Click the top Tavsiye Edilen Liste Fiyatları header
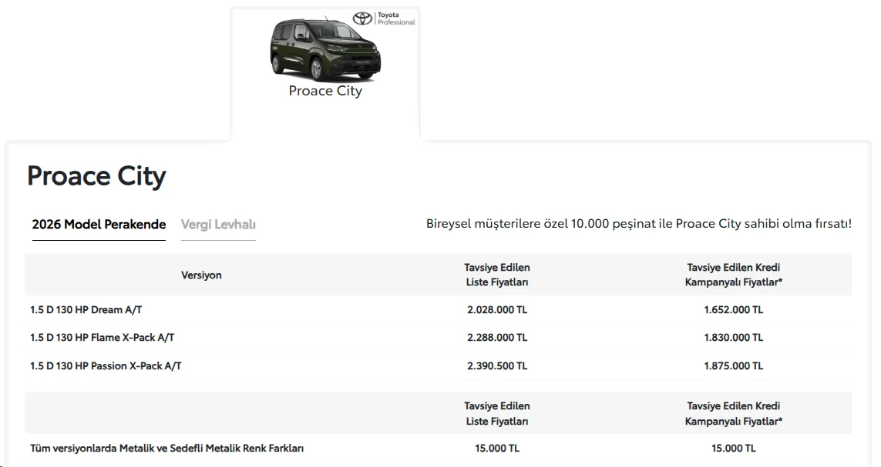The width and height of the screenshot is (881, 467). pyautogui.click(x=497, y=275)
